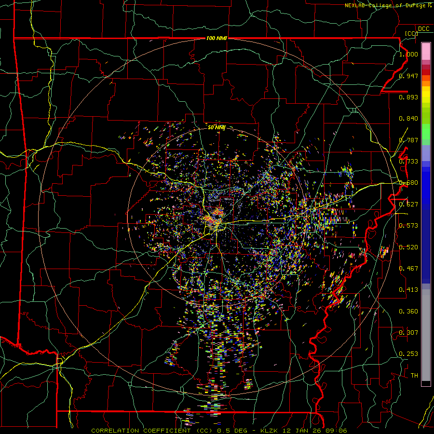The image size is (434, 434).
Task: Click the 09:06 timestamp in the caption
Action: coord(337,431)
